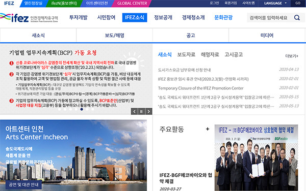Open the 사이트맵 link
Image resolution: width=306 pixels, height=191 pixels.
pos(248,3)
